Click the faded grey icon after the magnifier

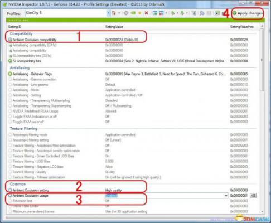pos(209,13)
